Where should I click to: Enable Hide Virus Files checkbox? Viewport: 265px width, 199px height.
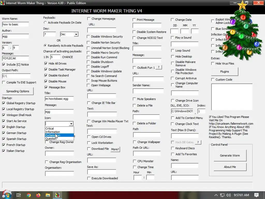tap(213, 63)
